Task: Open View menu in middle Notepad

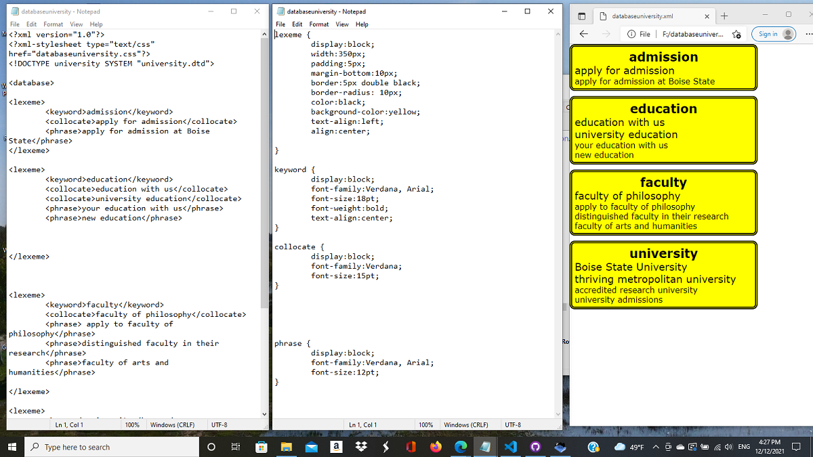Action: (x=342, y=24)
